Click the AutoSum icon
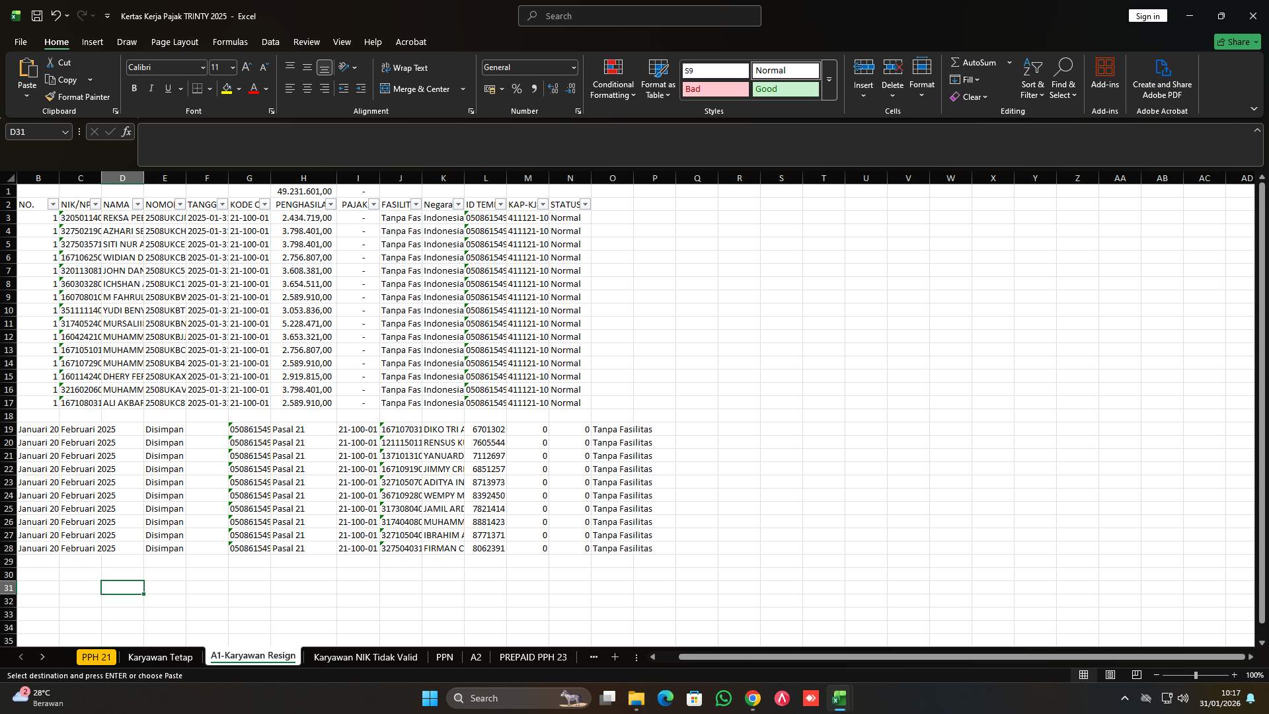The image size is (1269, 714). (956, 62)
